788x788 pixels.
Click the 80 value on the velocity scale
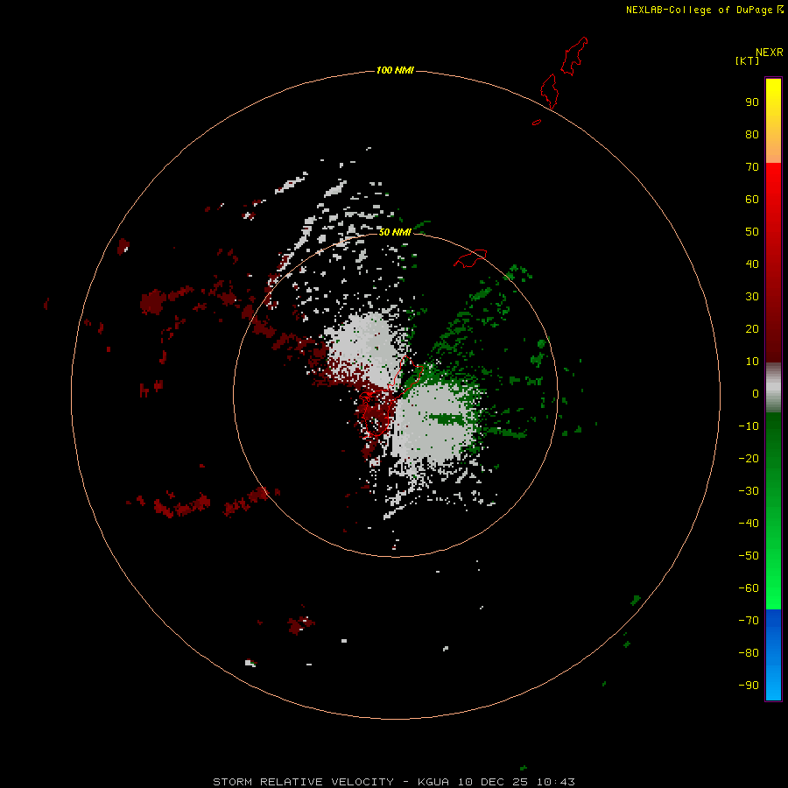(752, 134)
